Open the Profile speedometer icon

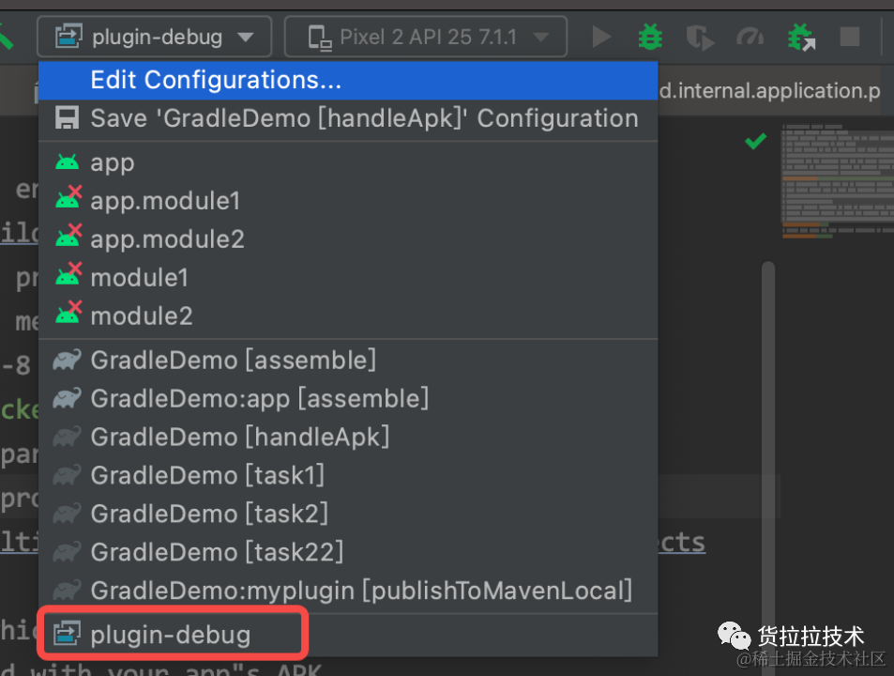click(x=750, y=38)
